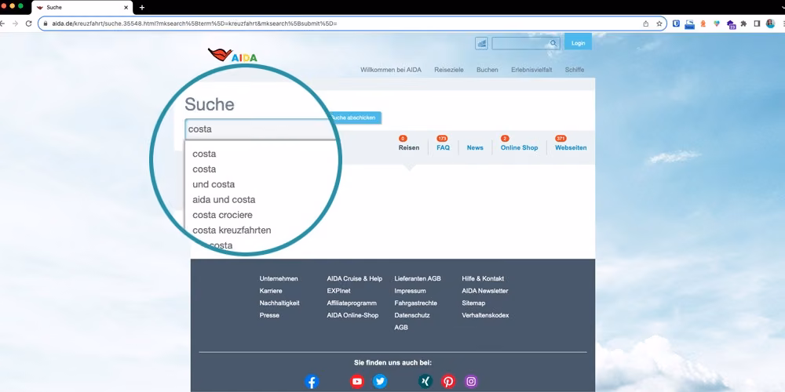Open AIDA Facebook page icon
The width and height of the screenshot is (785, 392).
click(x=312, y=382)
